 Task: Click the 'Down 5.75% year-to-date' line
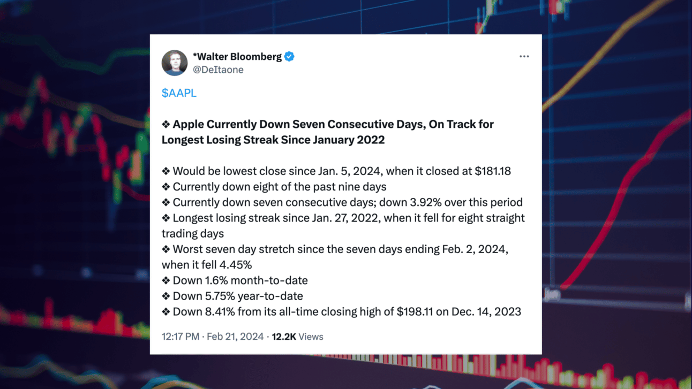[x=232, y=296]
